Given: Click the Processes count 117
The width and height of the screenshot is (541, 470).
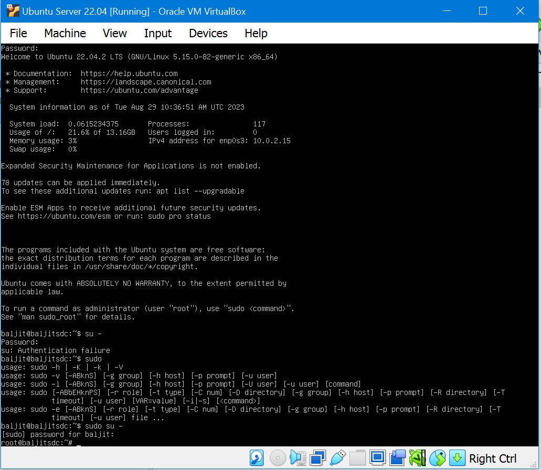Looking at the screenshot, I should (x=259, y=124).
